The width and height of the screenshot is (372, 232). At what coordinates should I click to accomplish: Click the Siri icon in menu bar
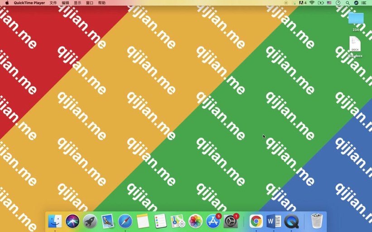[x=356, y=3]
